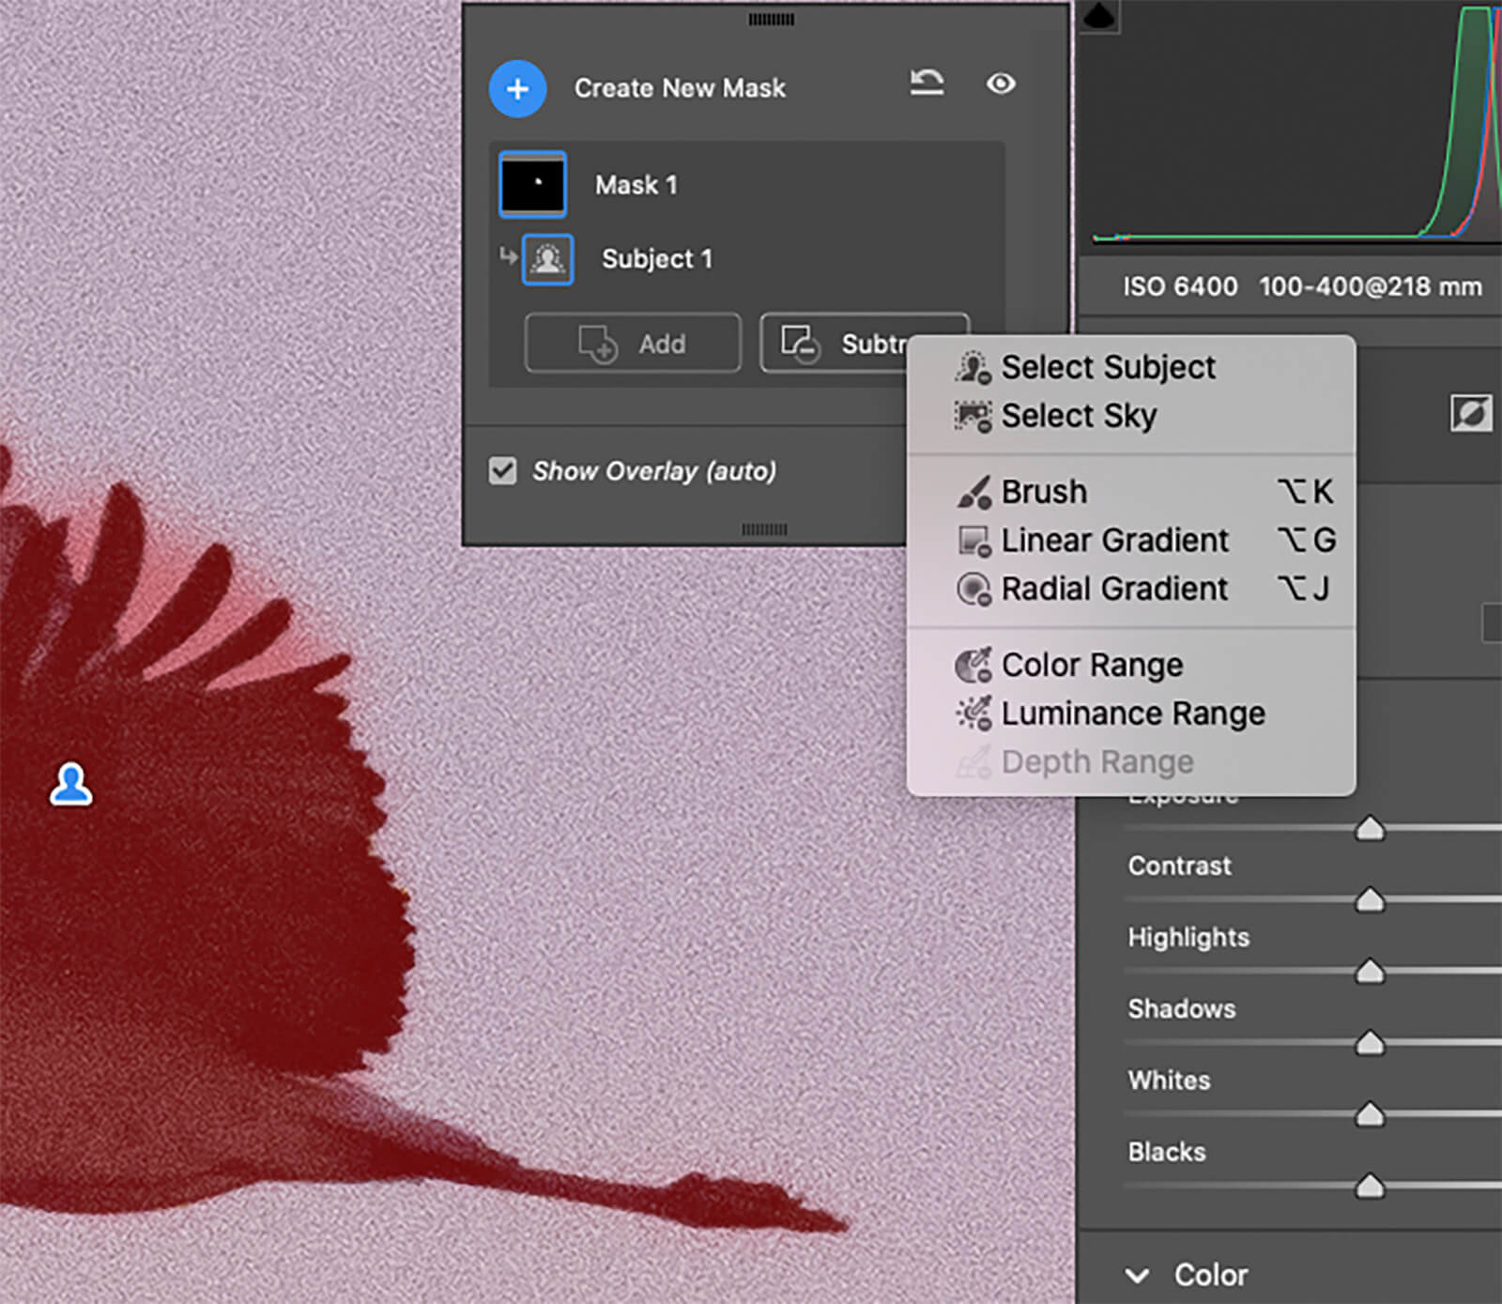1502x1304 pixels.
Task: Toggle mask visibility with the eye icon
Action: point(1001,84)
